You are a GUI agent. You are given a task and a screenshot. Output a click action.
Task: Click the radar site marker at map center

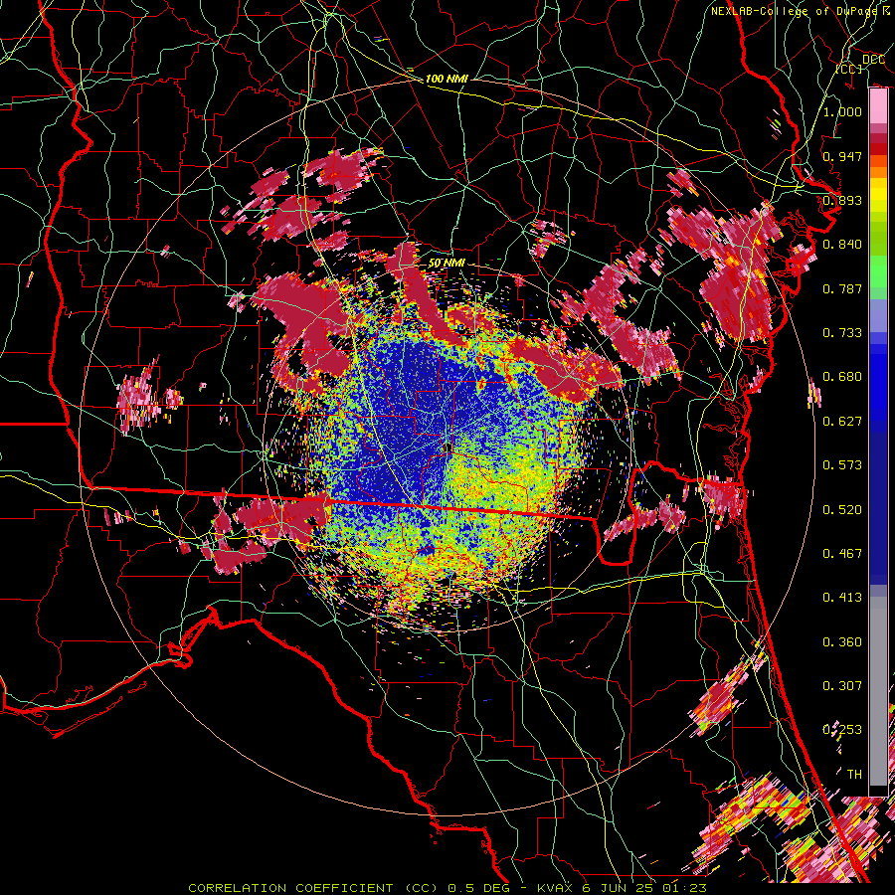tap(448, 449)
